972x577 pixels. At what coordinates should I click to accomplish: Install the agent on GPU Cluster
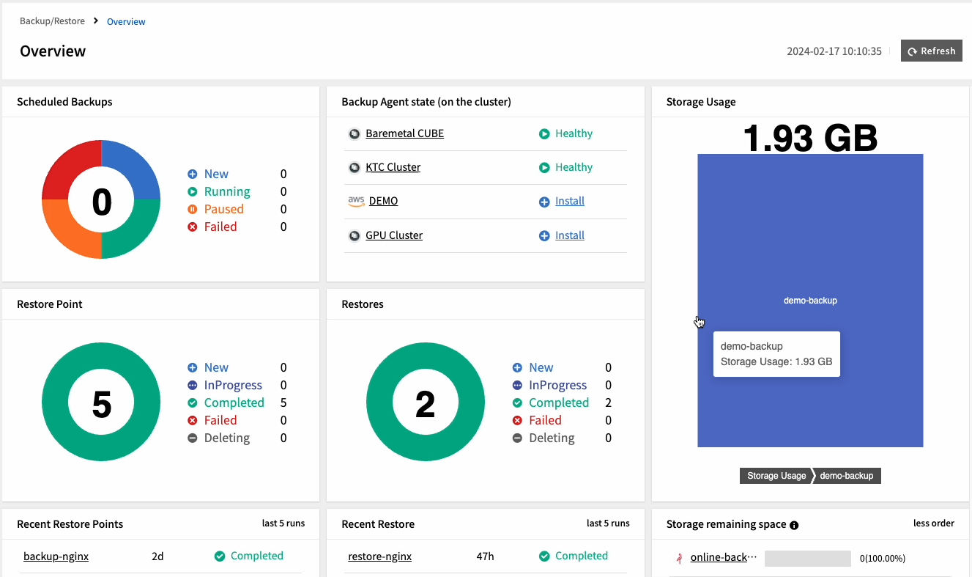click(569, 235)
